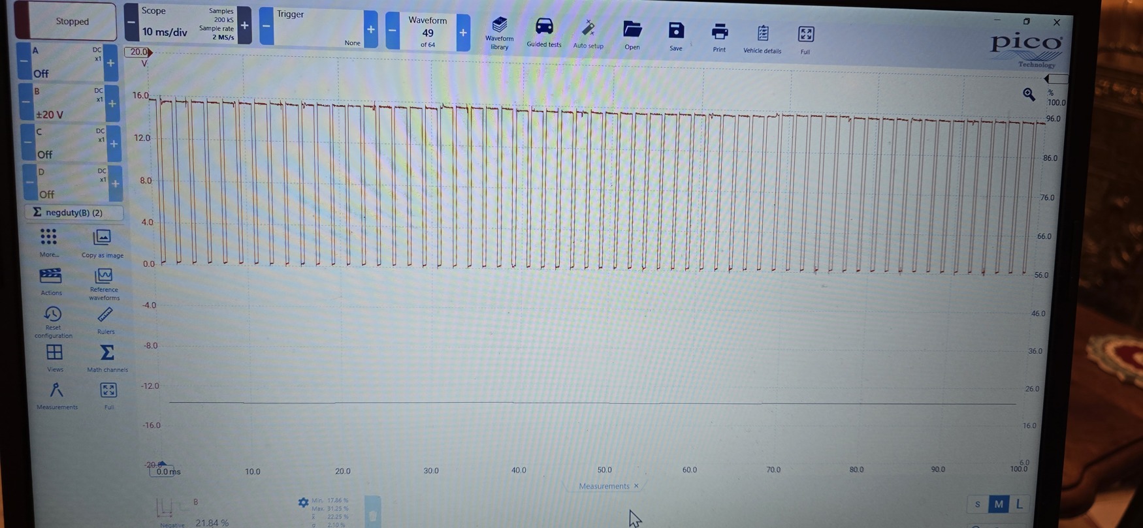Click the negative duty cycle measurement icon
1143x528 pixels.
tap(165, 508)
